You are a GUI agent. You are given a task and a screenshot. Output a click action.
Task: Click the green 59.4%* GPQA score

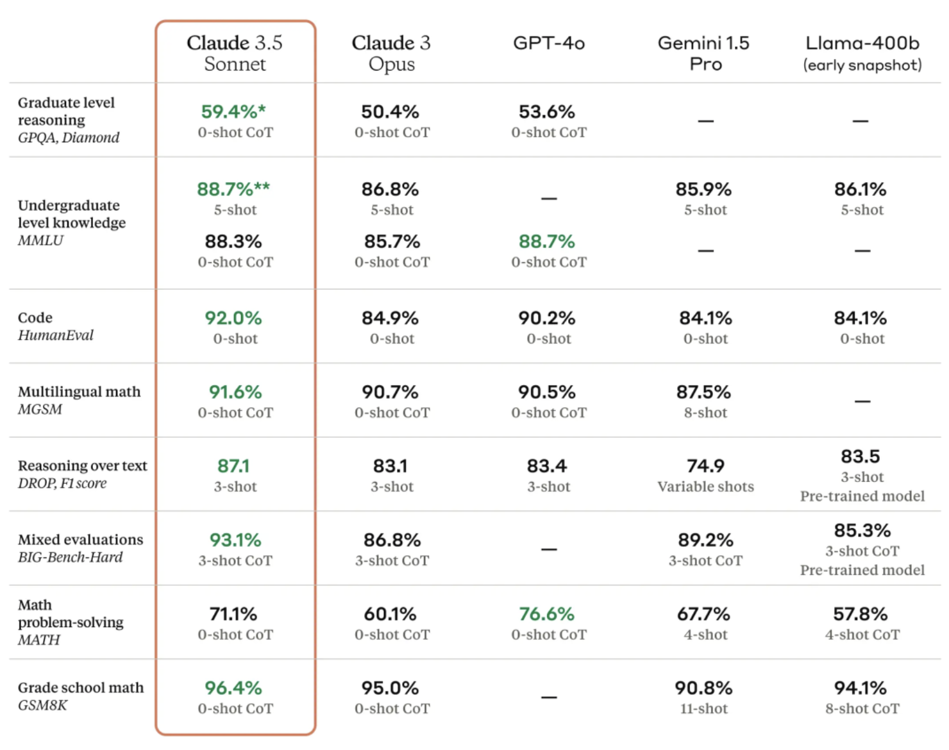tap(233, 112)
